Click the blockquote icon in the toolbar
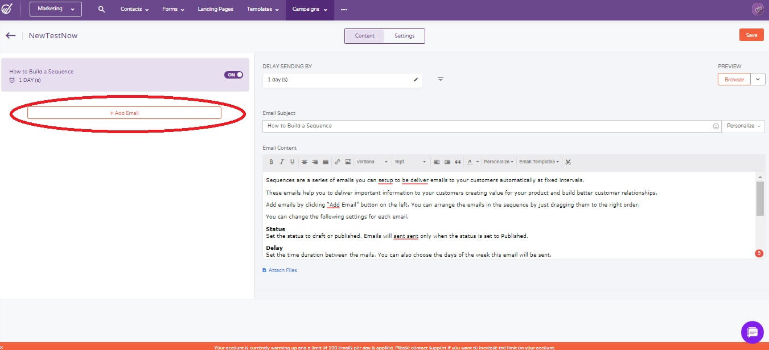The image size is (769, 350). click(x=458, y=162)
